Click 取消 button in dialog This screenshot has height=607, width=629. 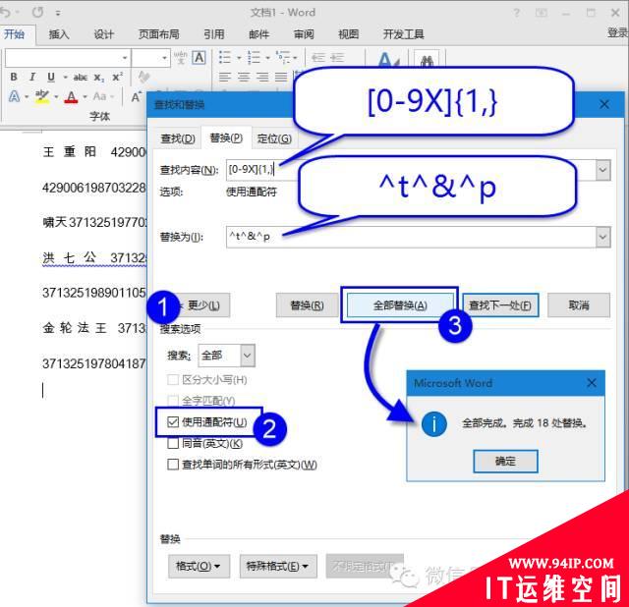click(579, 305)
